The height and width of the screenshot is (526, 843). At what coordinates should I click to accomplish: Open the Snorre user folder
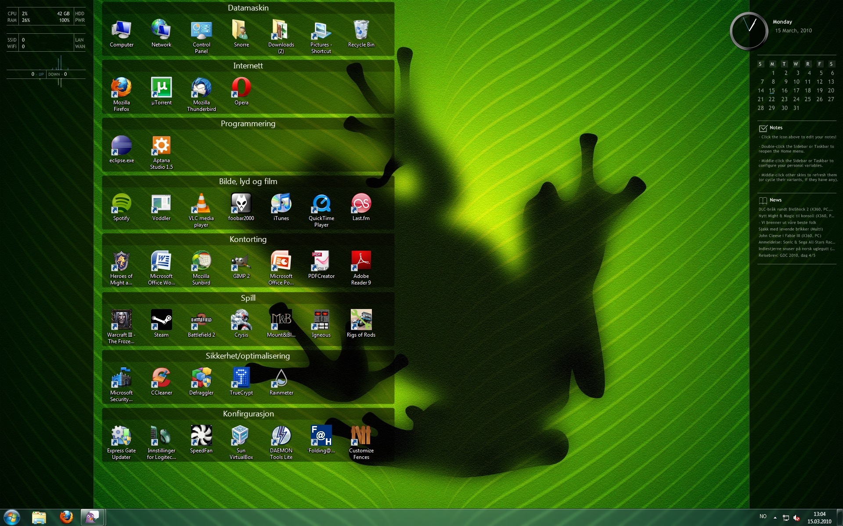[x=241, y=34]
